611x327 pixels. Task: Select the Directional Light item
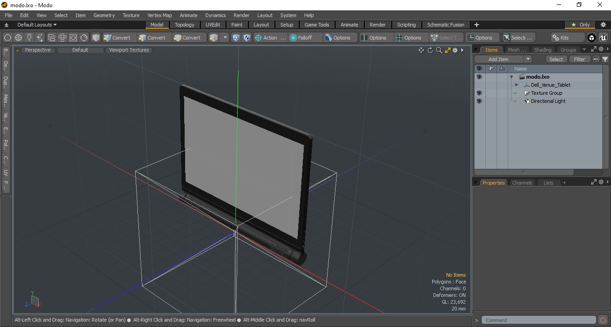coord(548,101)
